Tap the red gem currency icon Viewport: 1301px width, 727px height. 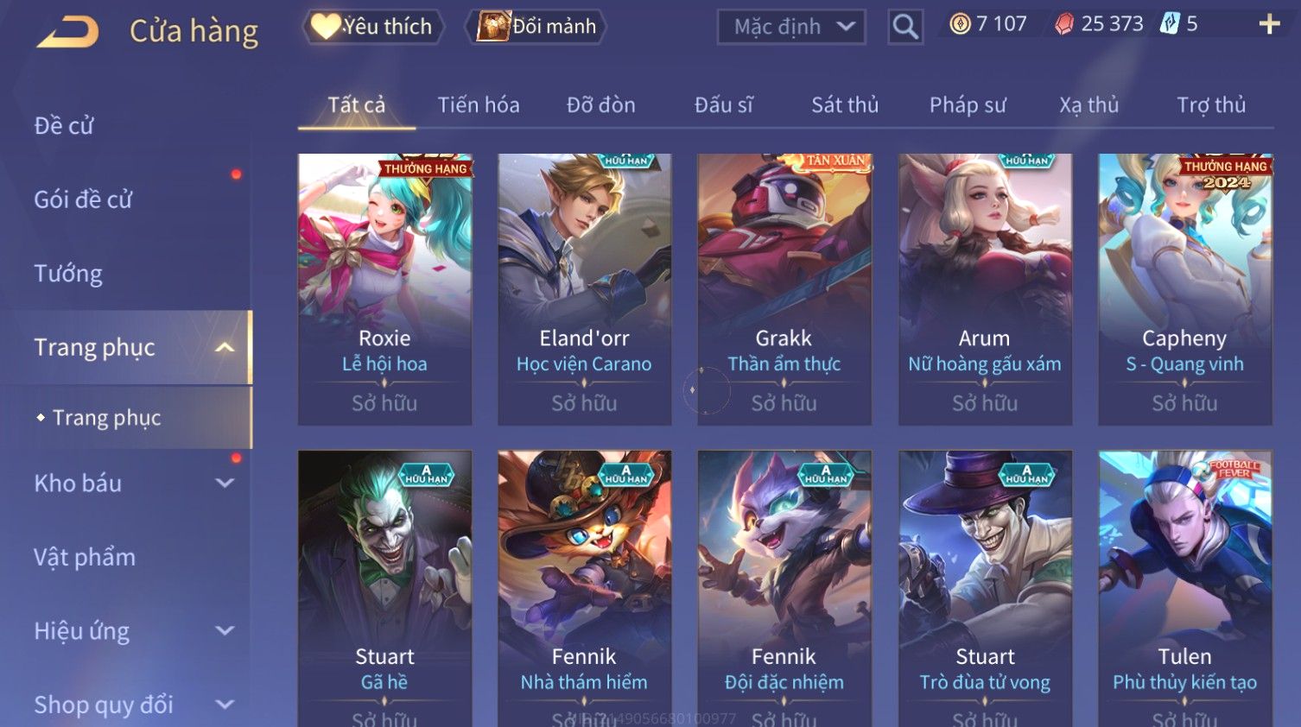pyautogui.click(x=1064, y=24)
